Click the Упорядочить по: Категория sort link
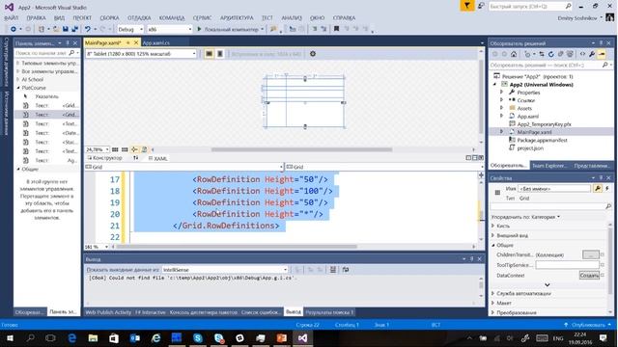Image resolution: width=618 pixels, height=347 pixels. pos(525,217)
